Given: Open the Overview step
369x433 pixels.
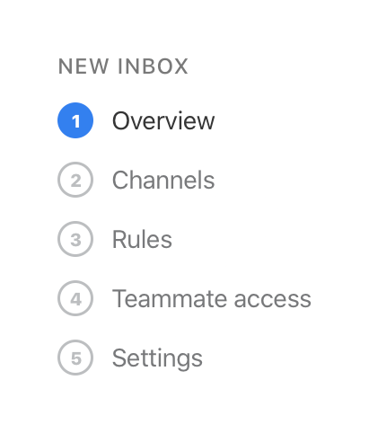Looking at the screenshot, I should coord(163,120).
